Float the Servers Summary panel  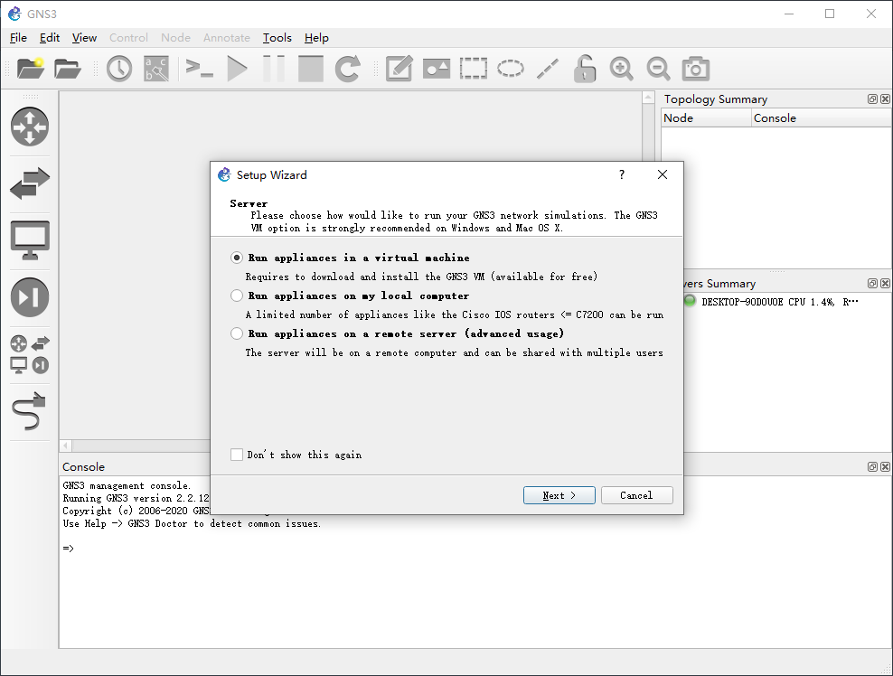pyautogui.click(x=872, y=283)
